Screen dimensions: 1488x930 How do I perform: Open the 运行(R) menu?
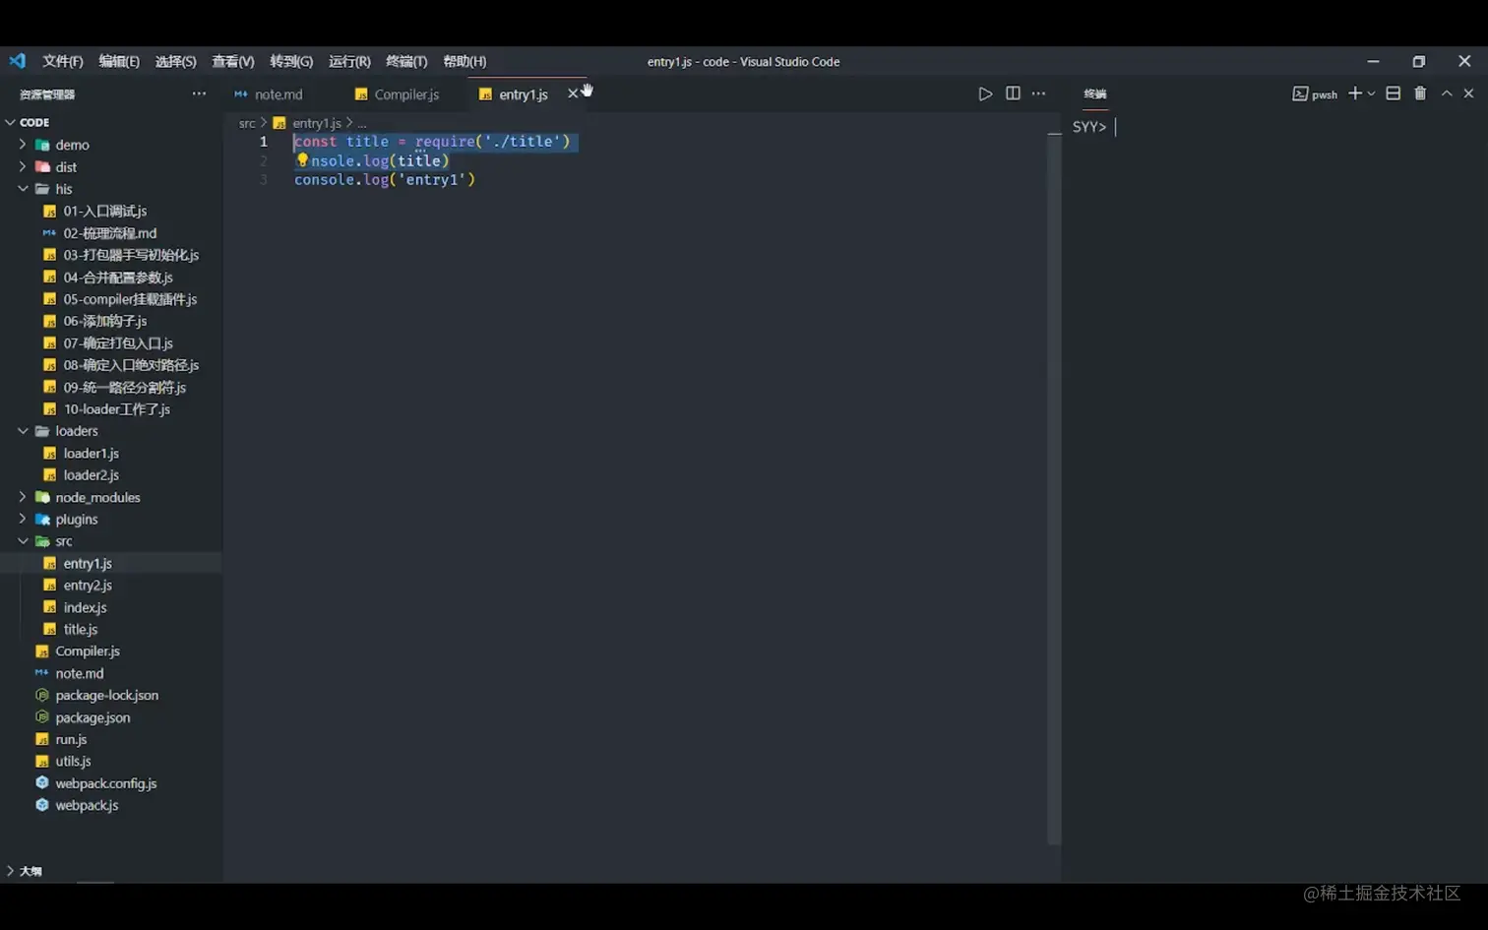349,61
